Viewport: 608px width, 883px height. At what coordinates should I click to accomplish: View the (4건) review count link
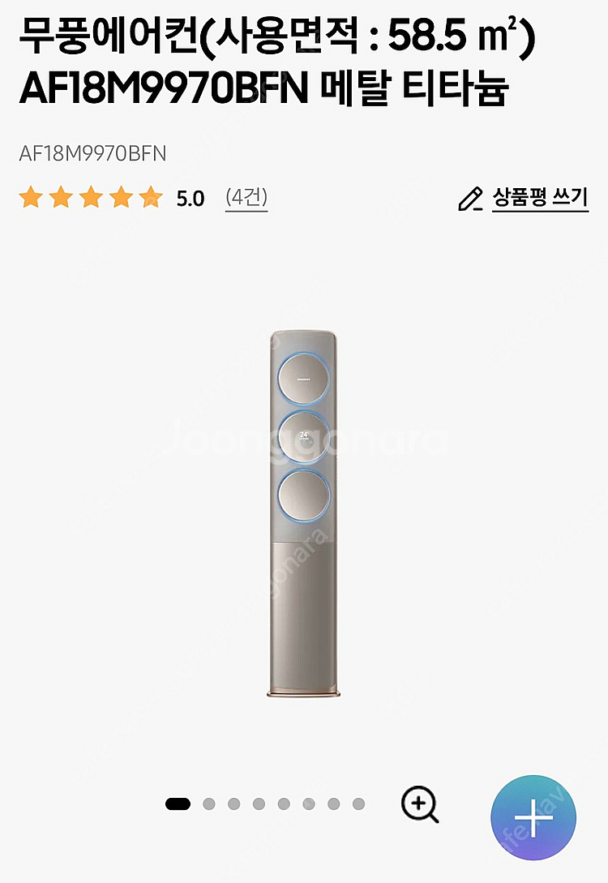tap(246, 198)
